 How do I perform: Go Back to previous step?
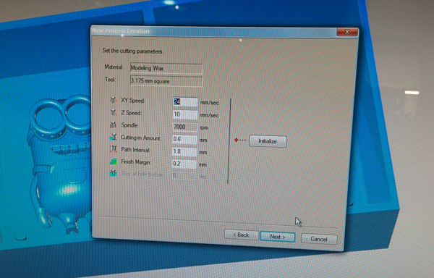[241, 235]
